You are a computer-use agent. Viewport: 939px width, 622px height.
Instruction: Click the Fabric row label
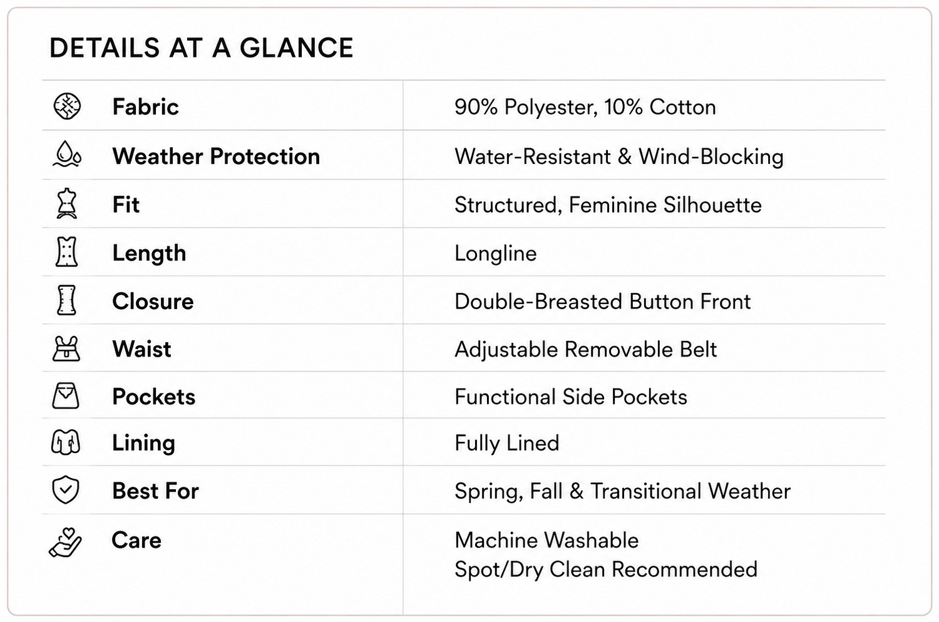[146, 107]
